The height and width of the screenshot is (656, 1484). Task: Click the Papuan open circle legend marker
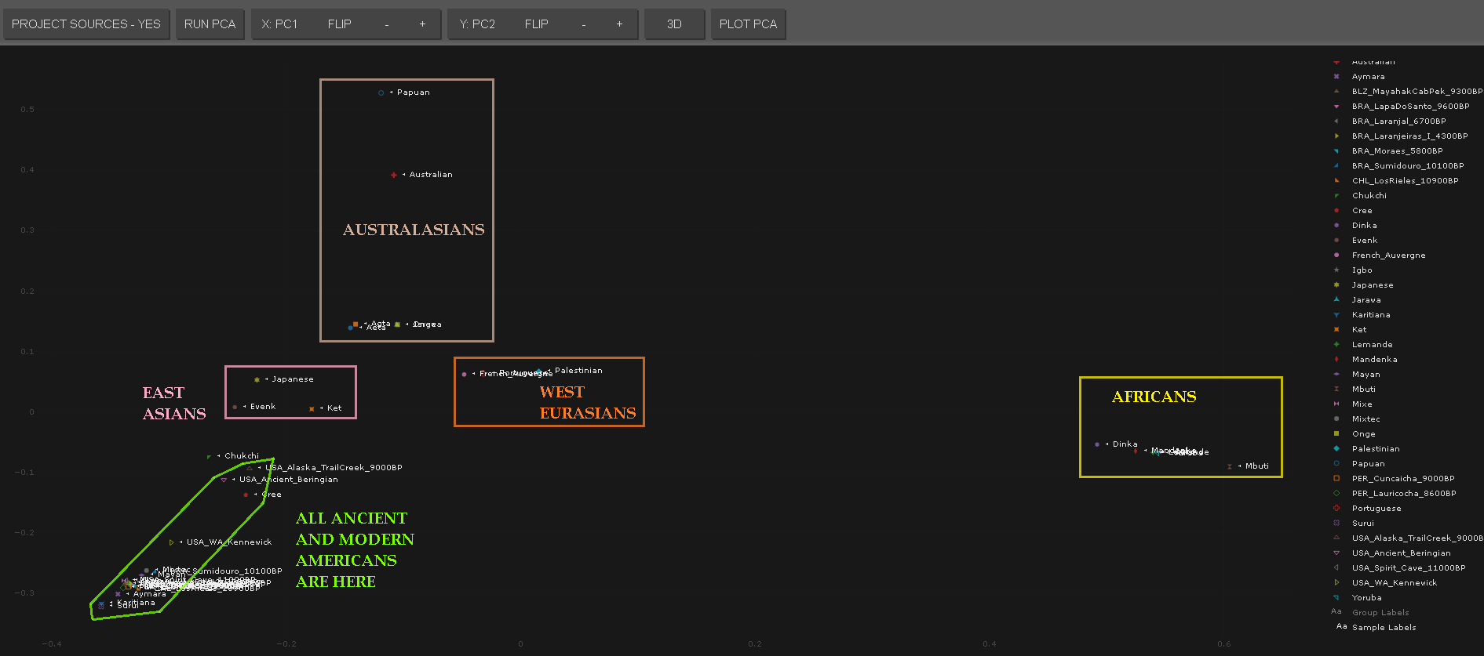coord(1336,464)
